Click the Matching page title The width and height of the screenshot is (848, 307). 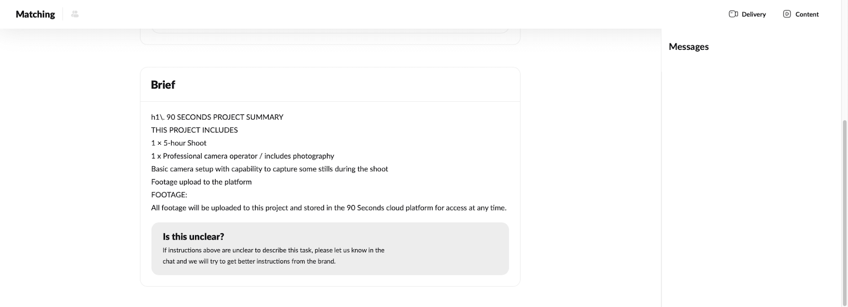point(36,14)
